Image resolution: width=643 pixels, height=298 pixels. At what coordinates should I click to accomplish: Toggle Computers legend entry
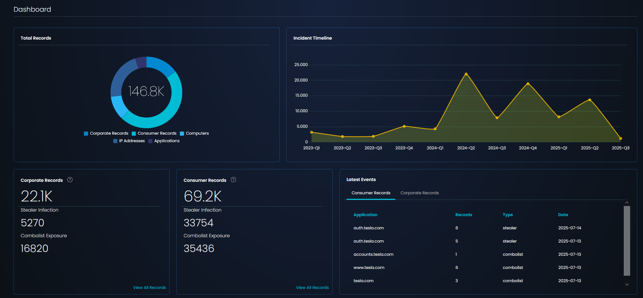194,134
